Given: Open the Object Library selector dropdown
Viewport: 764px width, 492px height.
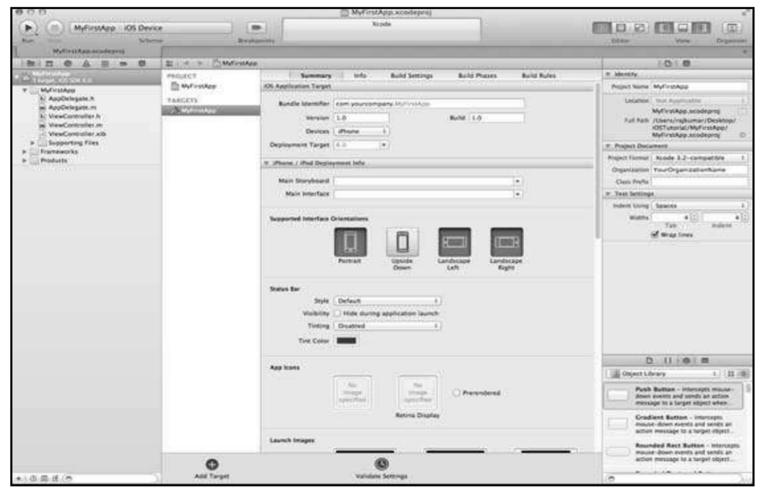Looking at the screenshot, I should (x=664, y=373).
